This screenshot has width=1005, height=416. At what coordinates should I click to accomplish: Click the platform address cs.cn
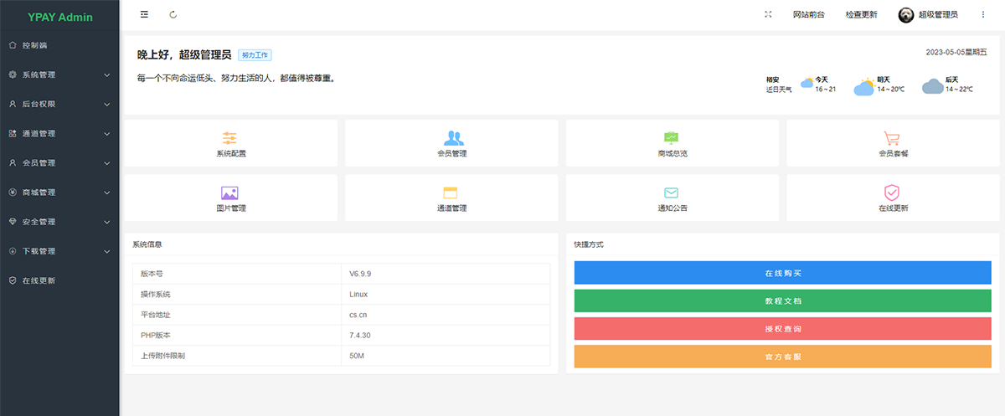358,315
